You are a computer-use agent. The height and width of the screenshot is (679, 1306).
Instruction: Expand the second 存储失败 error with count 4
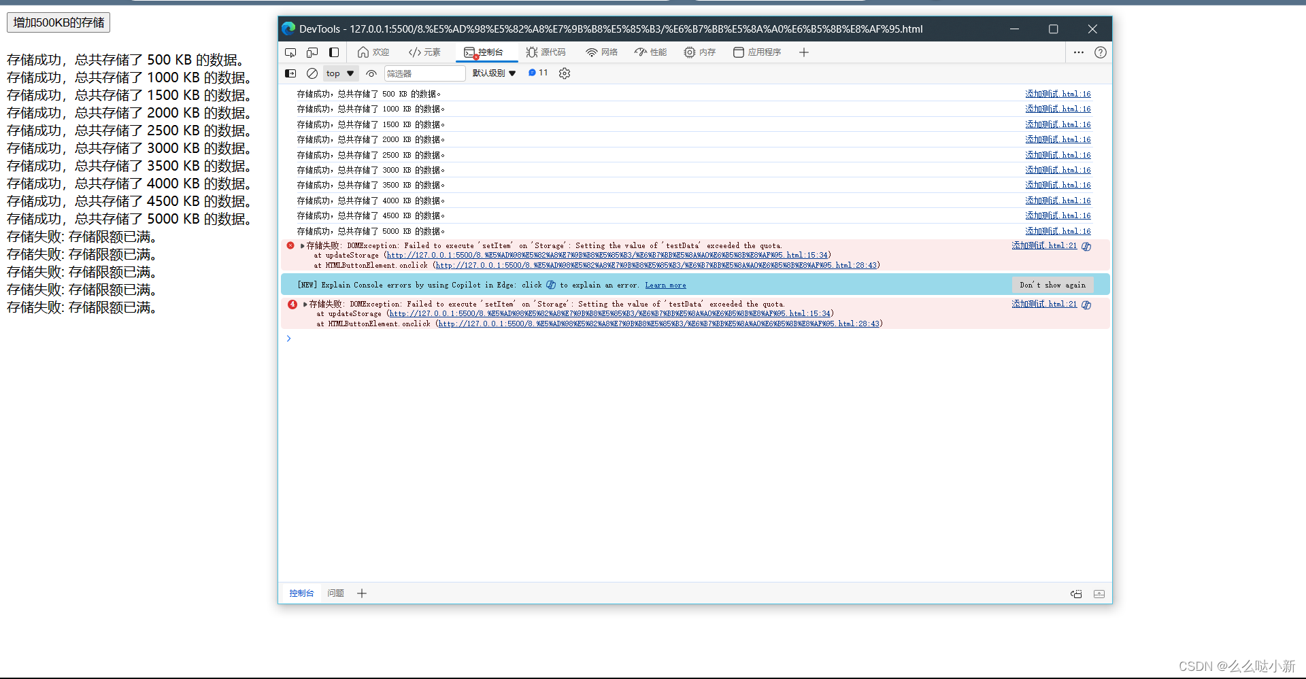305,304
